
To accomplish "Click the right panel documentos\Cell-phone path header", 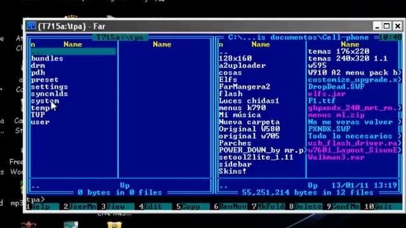I will tap(298, 37).
